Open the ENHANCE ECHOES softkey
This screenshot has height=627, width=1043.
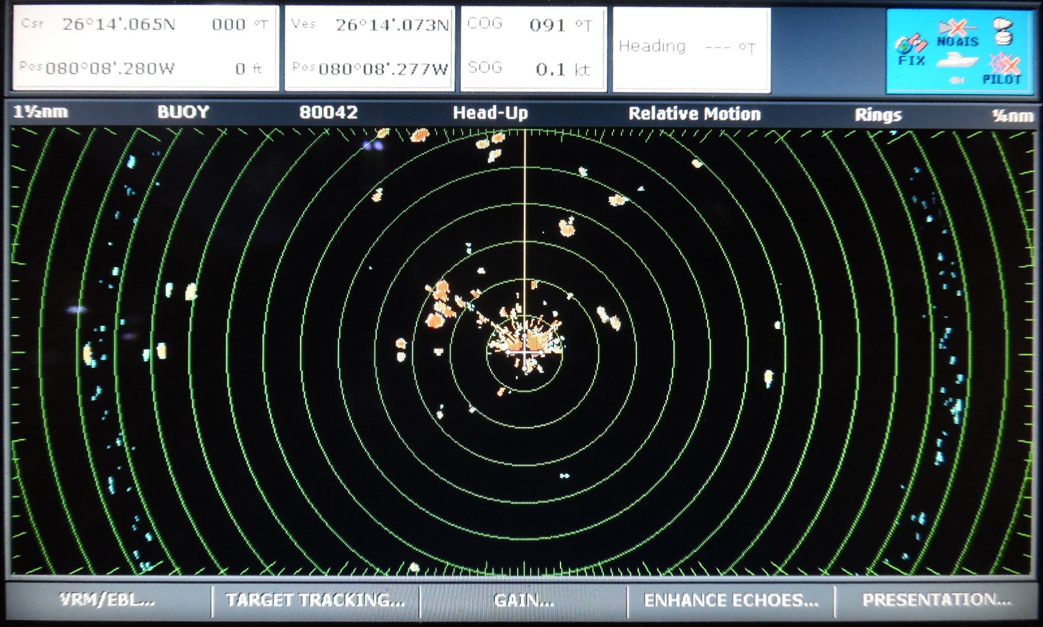[x=731, y=600]
